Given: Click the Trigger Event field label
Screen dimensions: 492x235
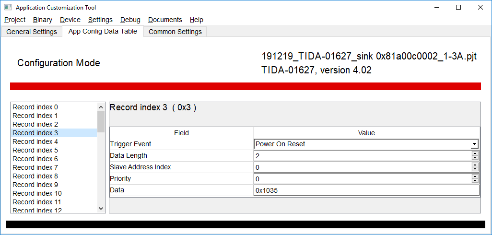Looking at the screenshot, I should pyautogui.click(x=130, y=144).
